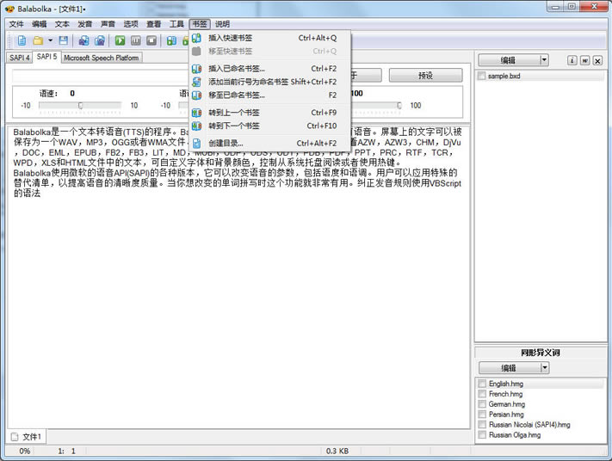Expand the 编辑 dropdown under 同形异义词
The width and height of the screenshot is (612, 461).
coord(544,368)
